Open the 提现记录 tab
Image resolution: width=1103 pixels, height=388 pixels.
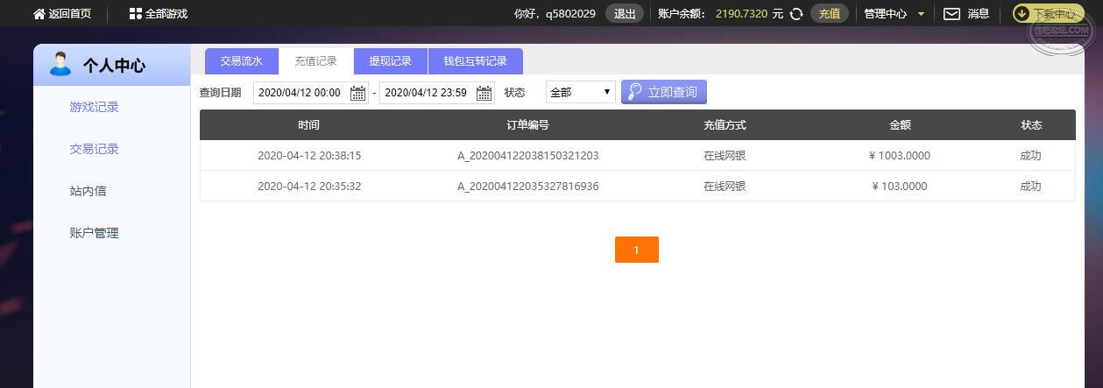391,61
